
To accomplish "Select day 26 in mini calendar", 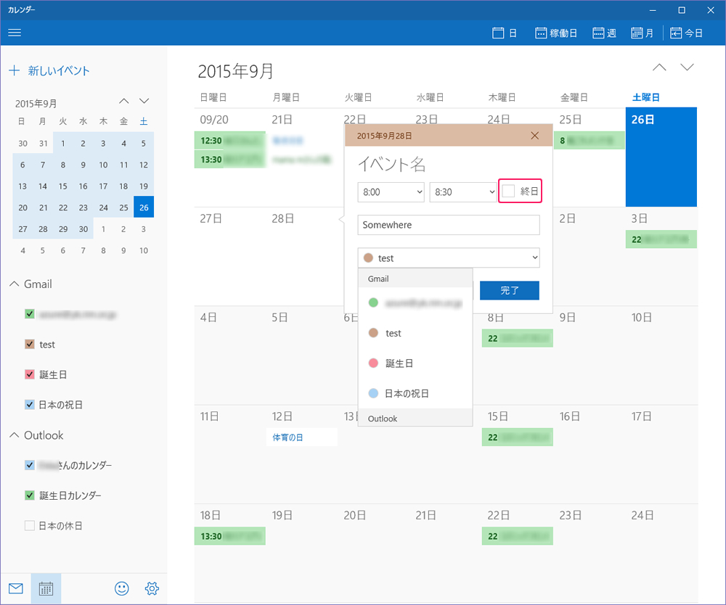I will (144, 207).
